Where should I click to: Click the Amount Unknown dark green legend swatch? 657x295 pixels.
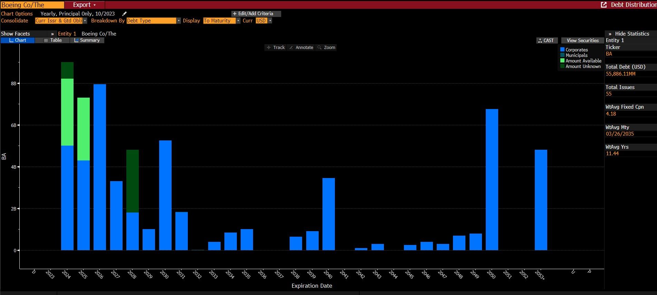pos(562,66)
